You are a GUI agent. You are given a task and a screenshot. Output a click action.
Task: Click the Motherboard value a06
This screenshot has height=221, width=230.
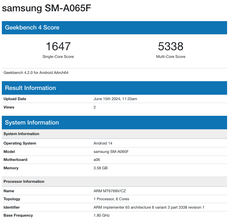tap(97, 160)
